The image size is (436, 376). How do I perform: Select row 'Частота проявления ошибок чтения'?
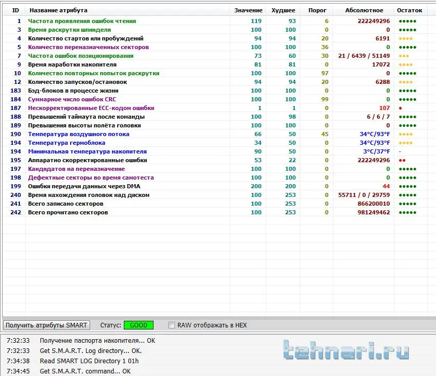(82, 21)
